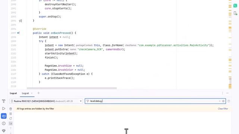Add a new Logcat tab with plus
Viewport: 239px width, 134px height.
coord(38,93)
